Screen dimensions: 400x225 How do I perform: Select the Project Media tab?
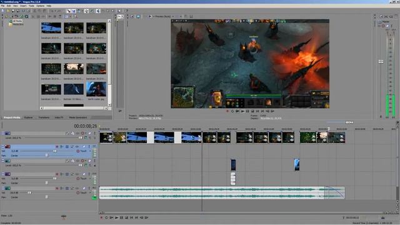12,117
